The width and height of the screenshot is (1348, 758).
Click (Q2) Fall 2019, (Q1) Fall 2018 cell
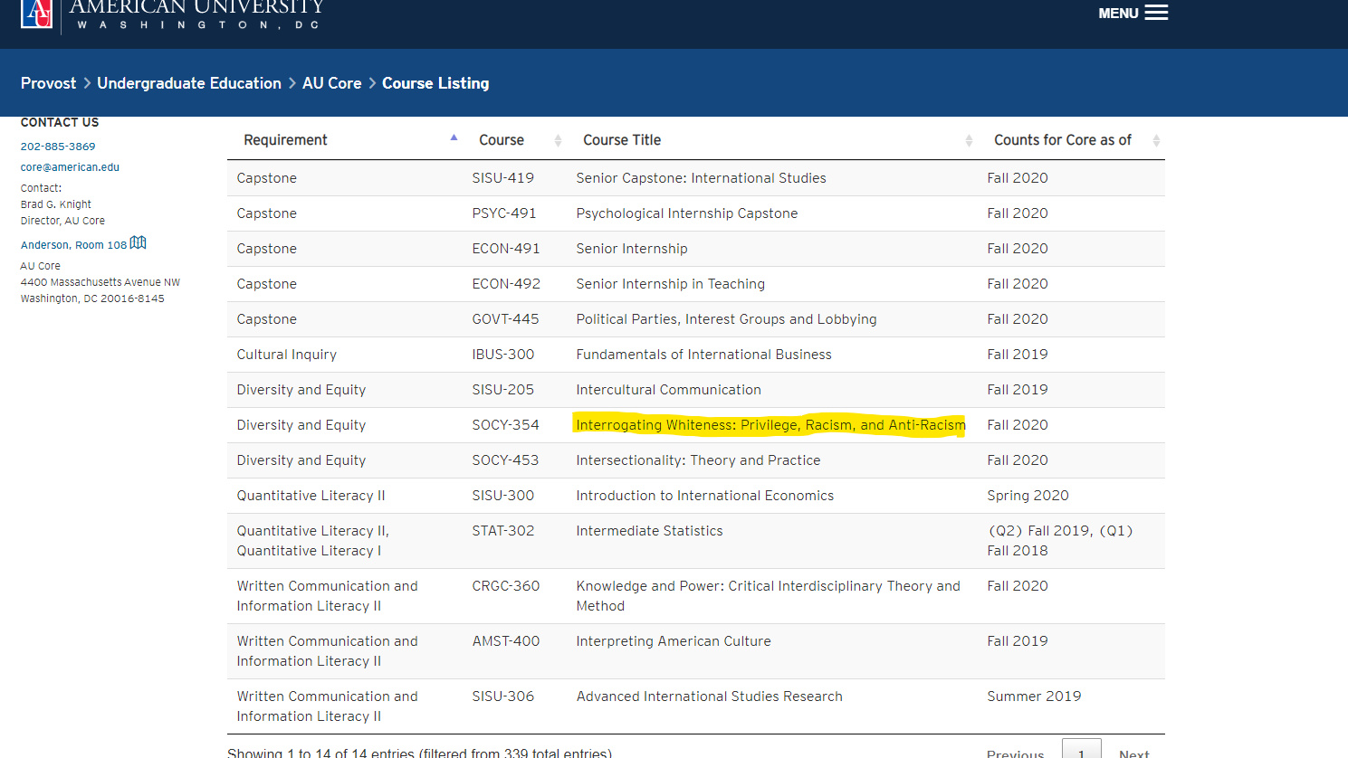(1060, 541)
